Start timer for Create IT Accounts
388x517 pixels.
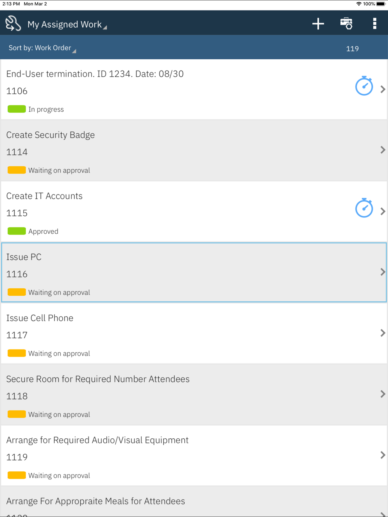[364, 208]
